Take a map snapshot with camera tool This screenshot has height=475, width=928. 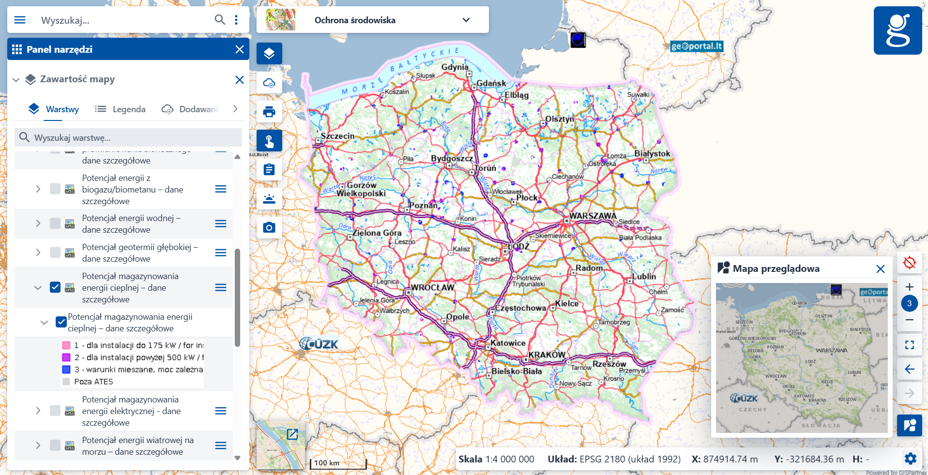click(269, 228)
